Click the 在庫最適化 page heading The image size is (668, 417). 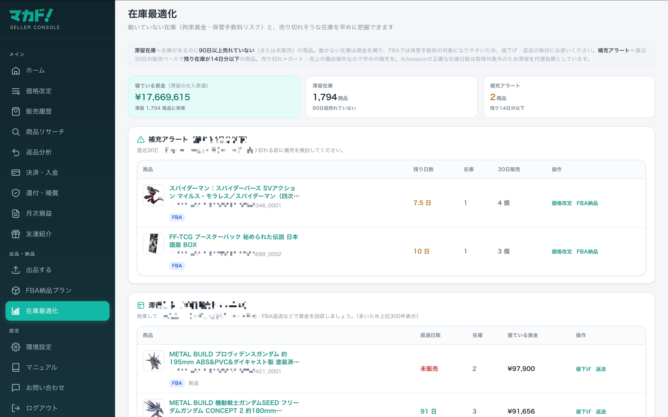[152, 14]
